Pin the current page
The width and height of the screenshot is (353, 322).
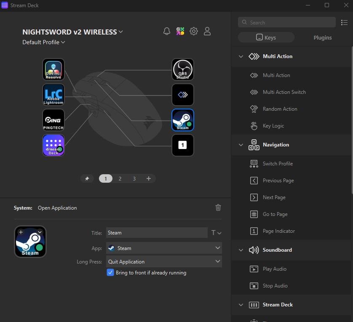87,178
